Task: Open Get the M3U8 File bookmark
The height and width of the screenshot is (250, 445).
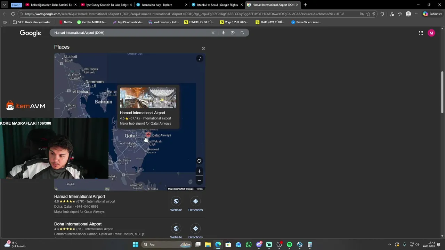Action: (92, 22)
